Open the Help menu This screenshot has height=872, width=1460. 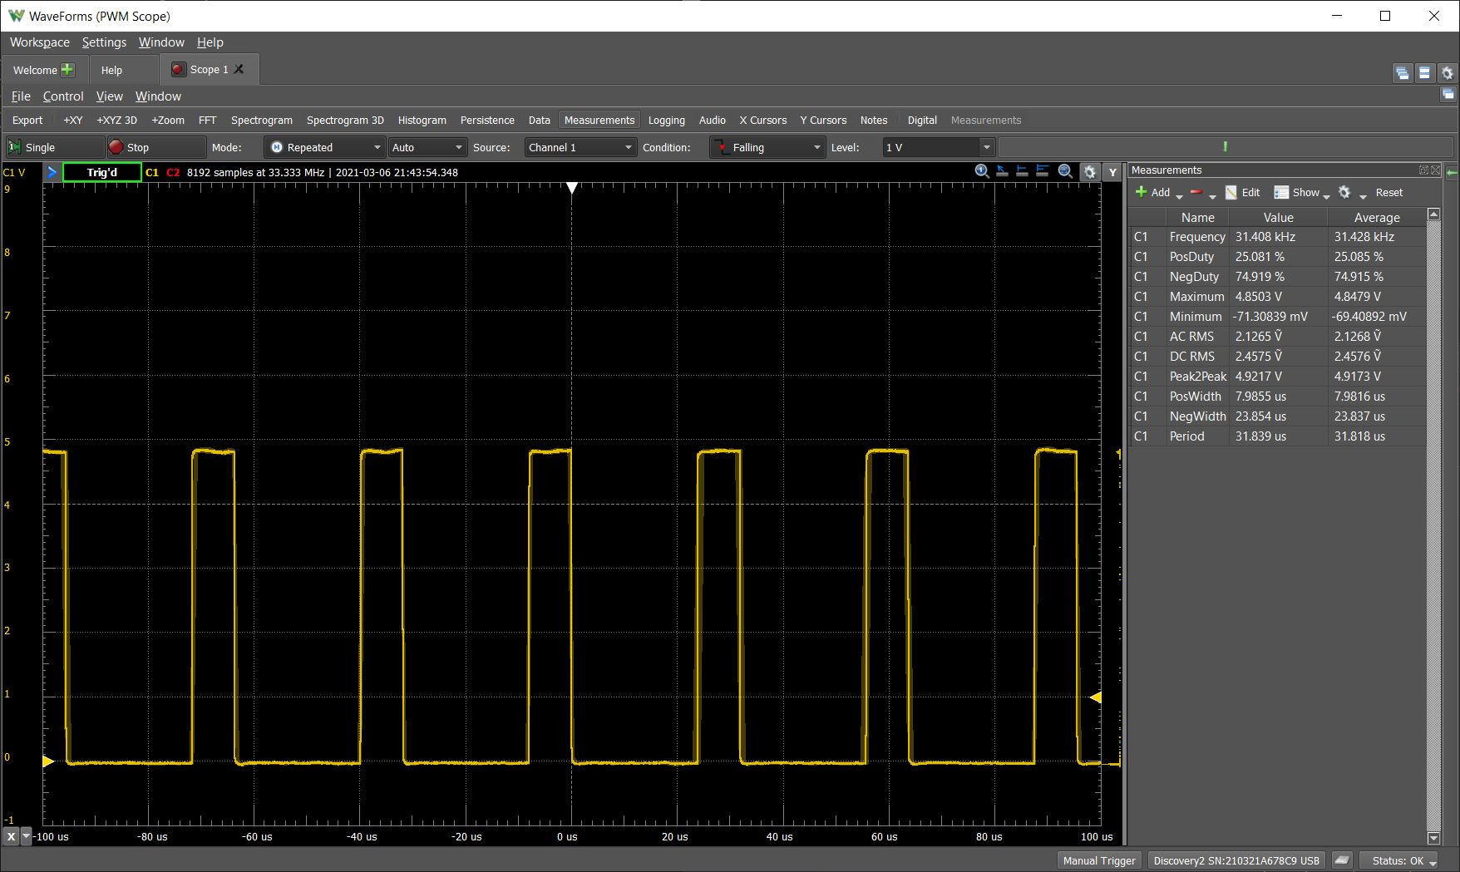pyautogui.click(x=210, y=42)
